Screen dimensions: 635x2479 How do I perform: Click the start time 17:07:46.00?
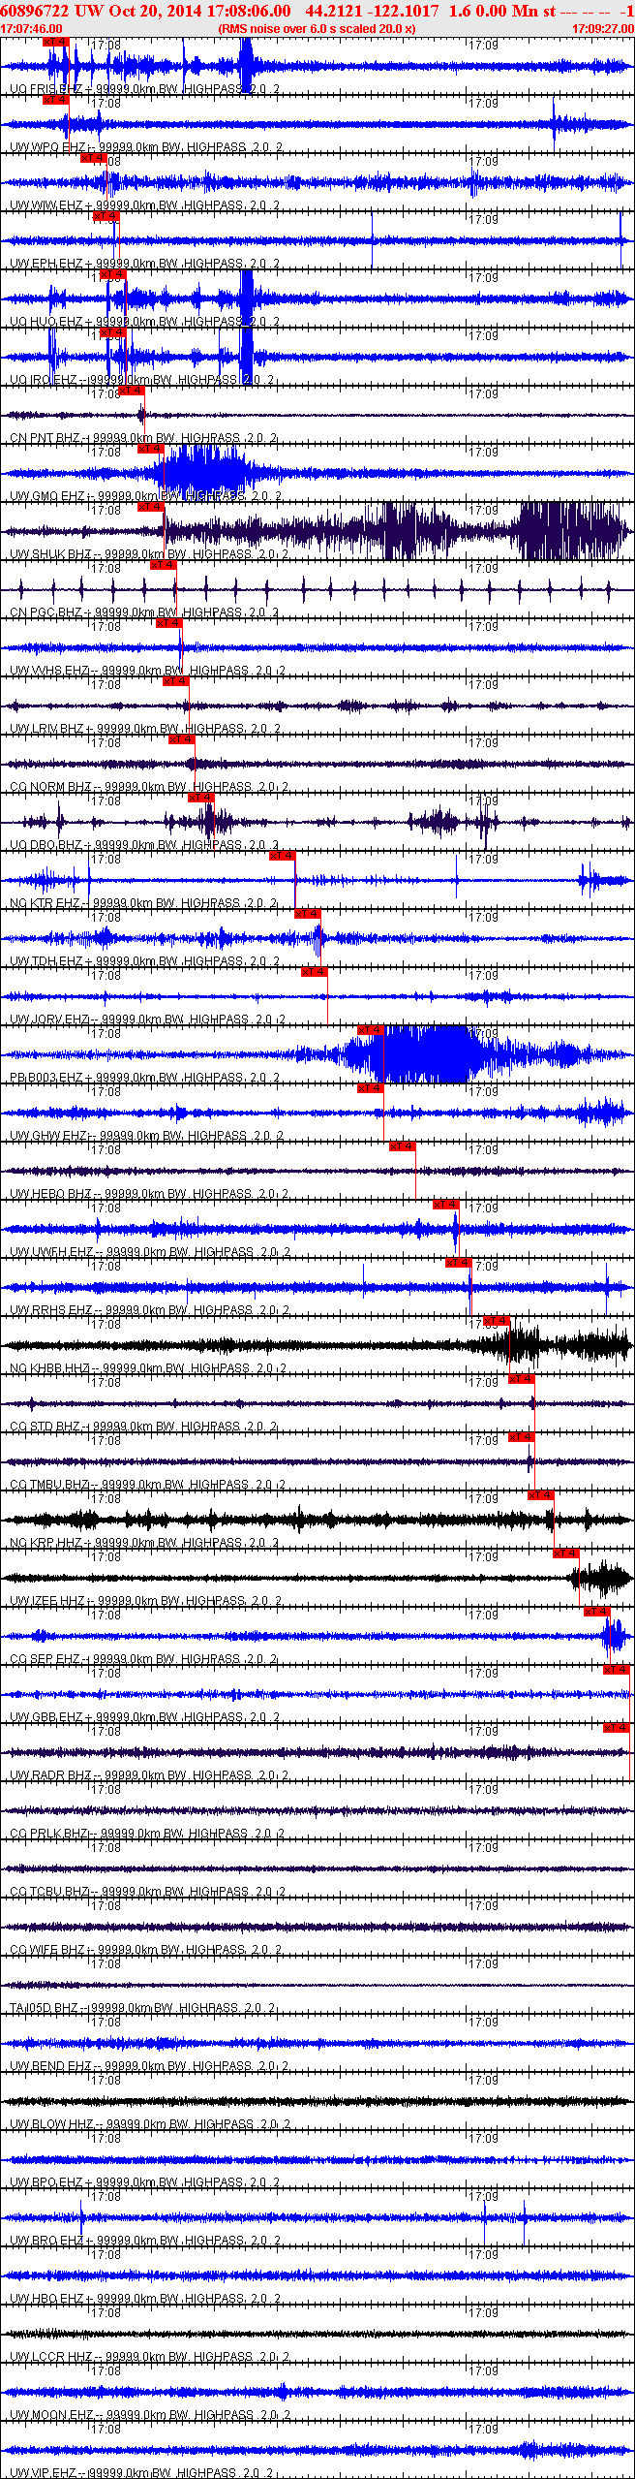tap(31, 29)
